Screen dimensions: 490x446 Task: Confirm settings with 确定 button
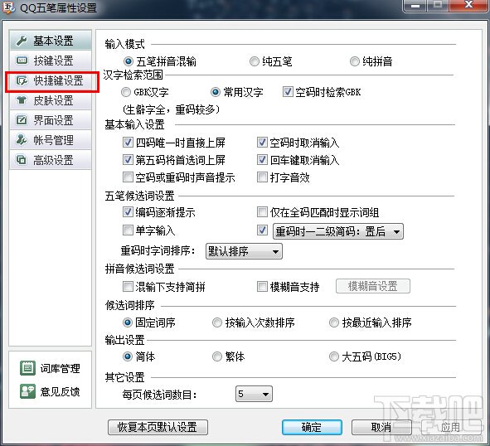pyautogui.click(x=312, y=427)
